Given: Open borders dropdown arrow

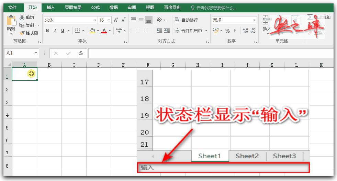Looking at the screenshot, I should click(x=83, y=31).
